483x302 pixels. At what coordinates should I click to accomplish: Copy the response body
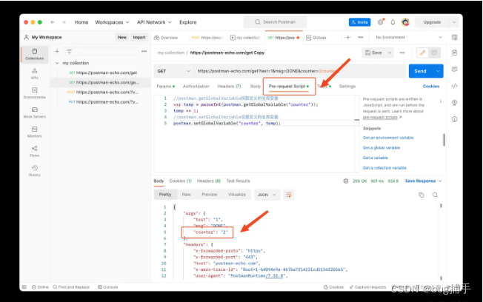click(421, 195)
